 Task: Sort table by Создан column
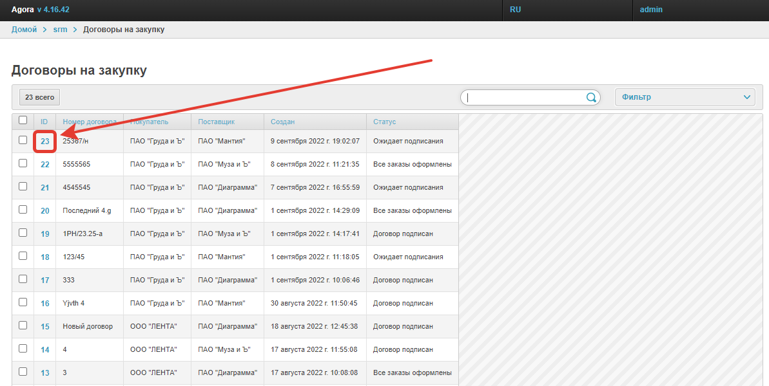[x=282, y=122]
